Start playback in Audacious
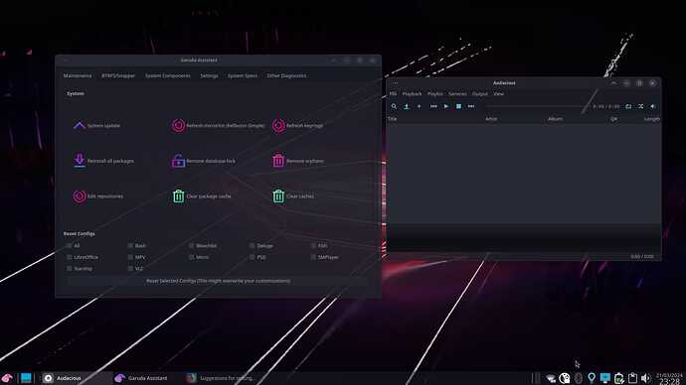Viewport: 686px width, 385px height. (x=445, y=106)
